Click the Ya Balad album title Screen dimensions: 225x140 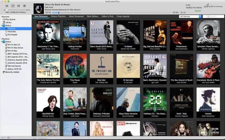(x=128, y=47)
